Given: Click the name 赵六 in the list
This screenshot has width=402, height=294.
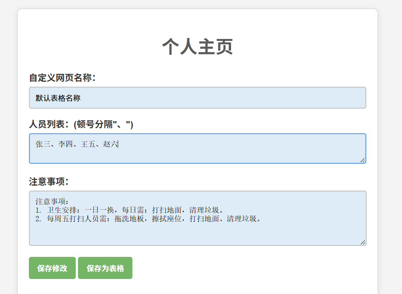Looking at the screenshot, I should pos(111,144).
